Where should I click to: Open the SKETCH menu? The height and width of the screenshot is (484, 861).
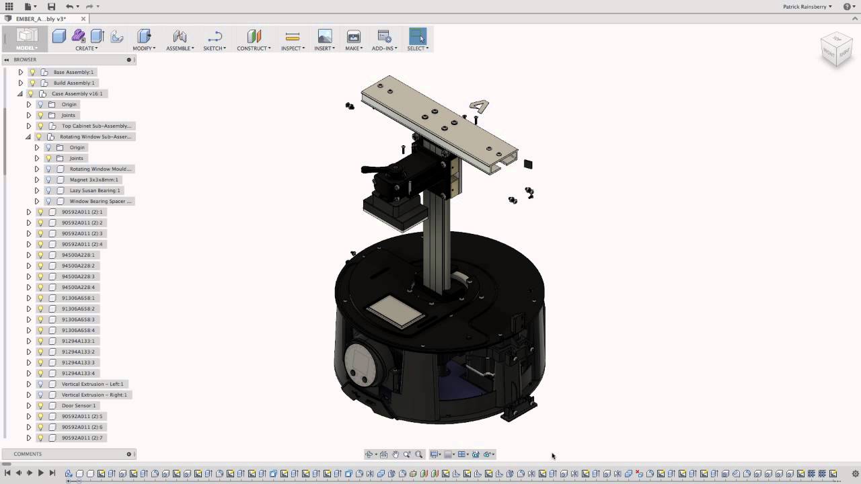point(215,48)
